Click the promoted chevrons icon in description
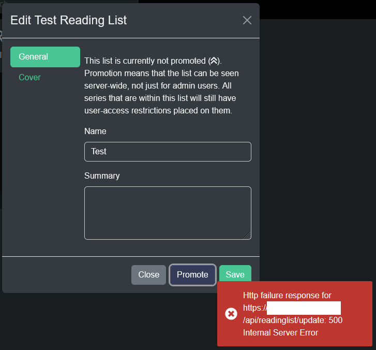 214,61
